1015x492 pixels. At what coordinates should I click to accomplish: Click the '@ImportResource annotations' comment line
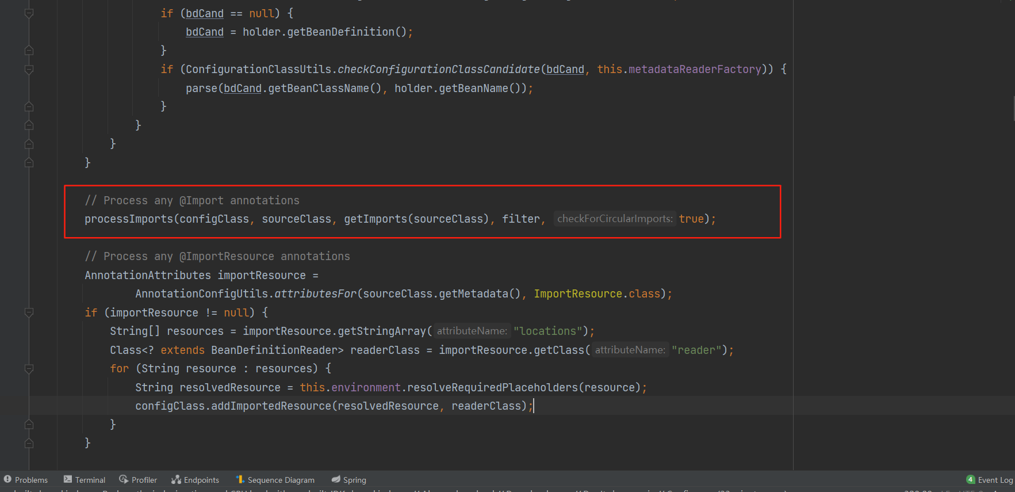(217, 256)
